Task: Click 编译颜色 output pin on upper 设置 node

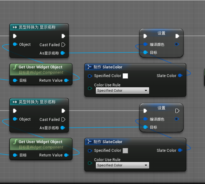Action: 177,44
